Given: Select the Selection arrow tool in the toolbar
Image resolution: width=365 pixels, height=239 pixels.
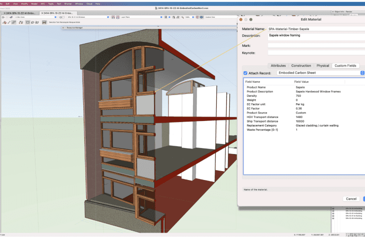Looking at the screenshot, I should click(x=4, y=22).
